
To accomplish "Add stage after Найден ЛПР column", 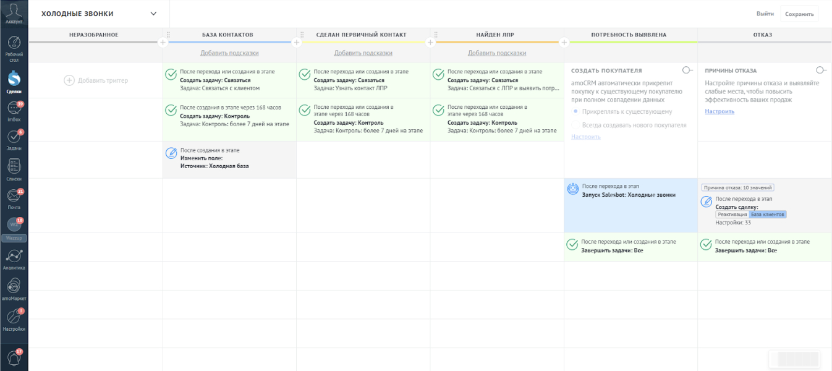I will pyautogui.click(x=564, y=43).
